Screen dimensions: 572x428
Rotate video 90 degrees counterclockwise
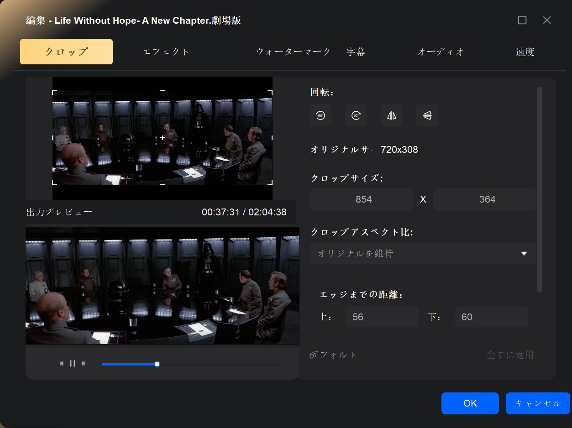pyautogui.click(x=320, y=115)
